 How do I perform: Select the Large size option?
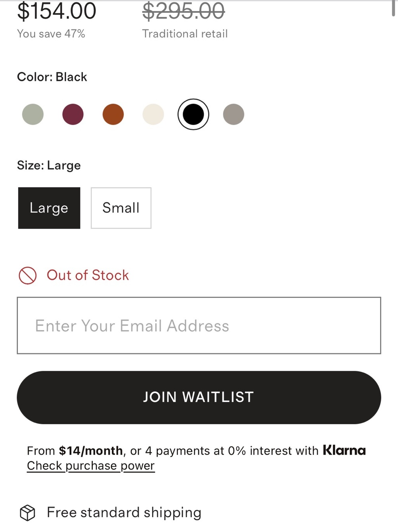coord(49,208)
